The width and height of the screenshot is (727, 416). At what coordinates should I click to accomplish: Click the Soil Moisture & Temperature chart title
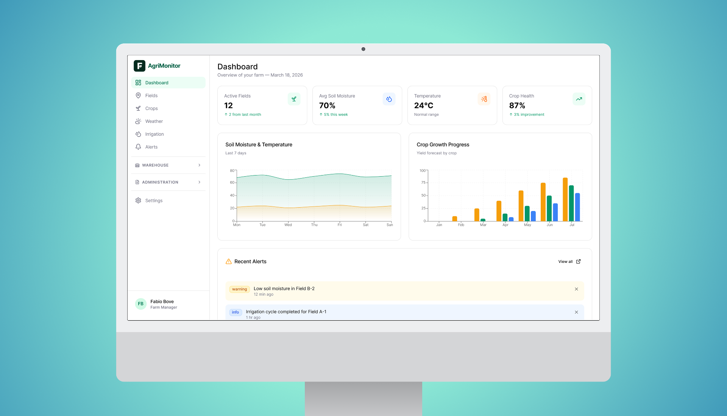tap(259, 145)
